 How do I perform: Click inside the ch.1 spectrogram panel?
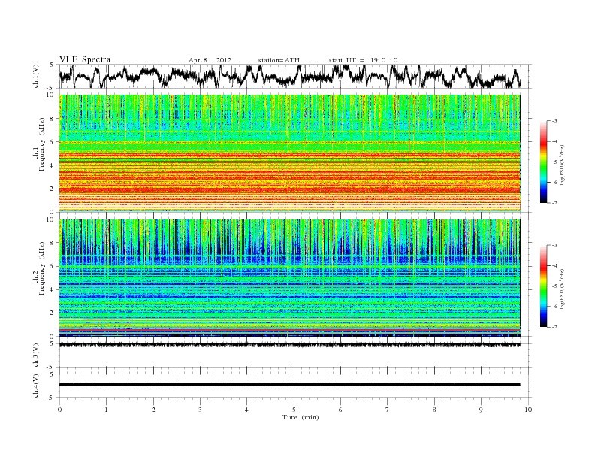290,153
